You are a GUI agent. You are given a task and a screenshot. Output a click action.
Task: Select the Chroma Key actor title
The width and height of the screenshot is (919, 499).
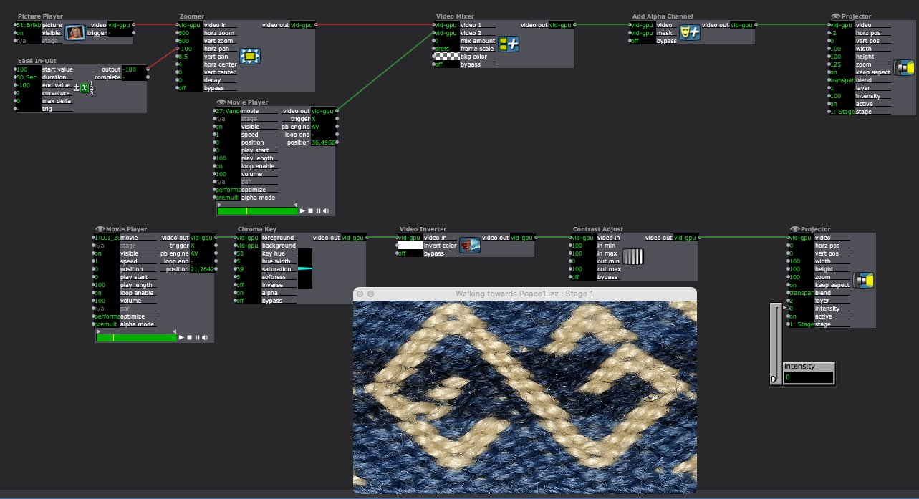click(256, 230)
